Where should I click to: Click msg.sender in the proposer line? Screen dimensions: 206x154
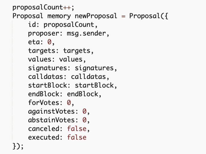click(86, 33)
